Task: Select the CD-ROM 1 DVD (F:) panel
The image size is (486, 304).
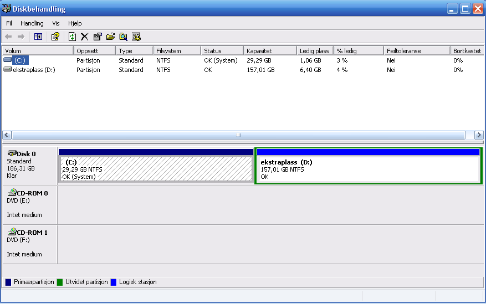Action: tap(30, 244)
